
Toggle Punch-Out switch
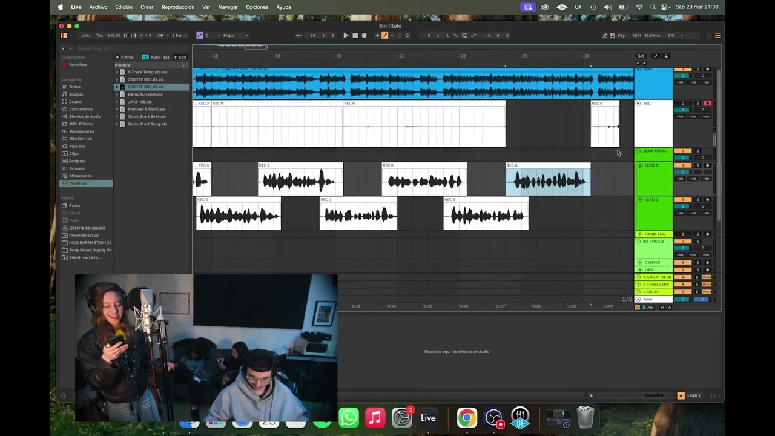pyautogui.click(x=473, y=35)
